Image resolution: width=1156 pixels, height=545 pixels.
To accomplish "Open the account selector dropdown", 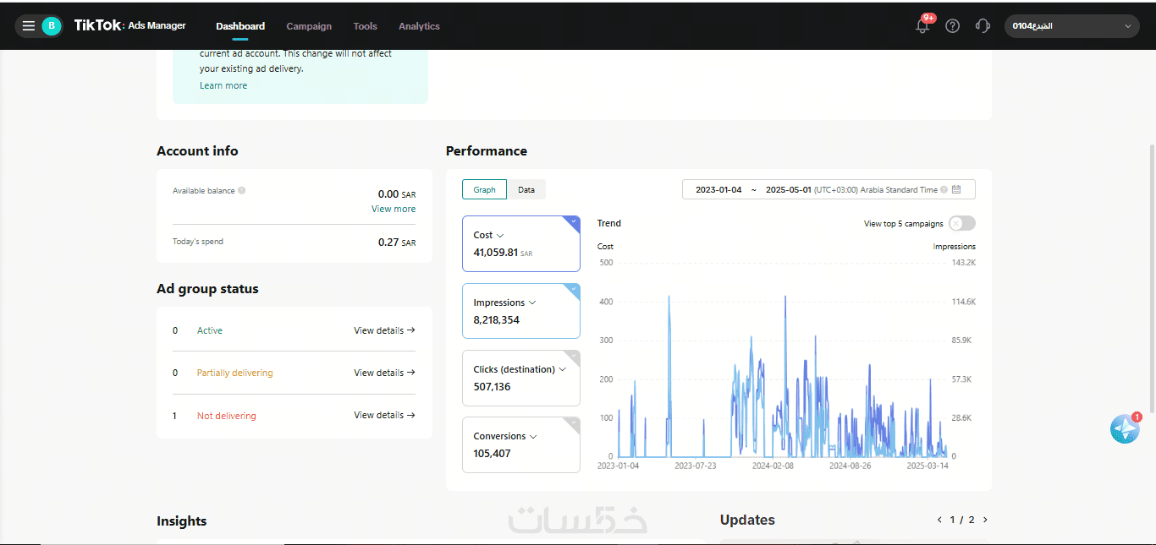I will [1072, 26].
